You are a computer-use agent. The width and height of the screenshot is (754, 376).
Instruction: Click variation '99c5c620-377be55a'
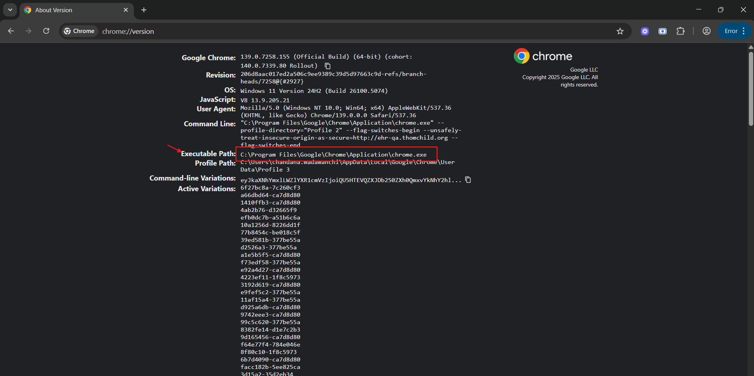click(270, 322)
